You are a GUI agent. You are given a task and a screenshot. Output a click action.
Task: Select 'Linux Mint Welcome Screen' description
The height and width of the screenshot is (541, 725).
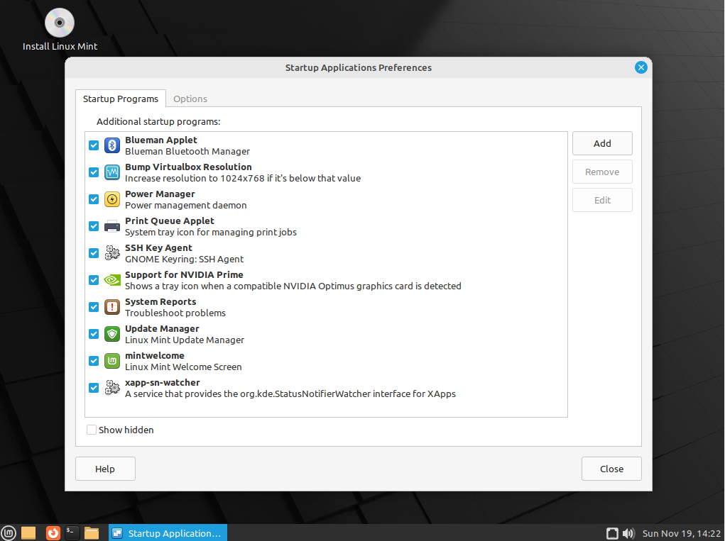(x=183, y=367)
